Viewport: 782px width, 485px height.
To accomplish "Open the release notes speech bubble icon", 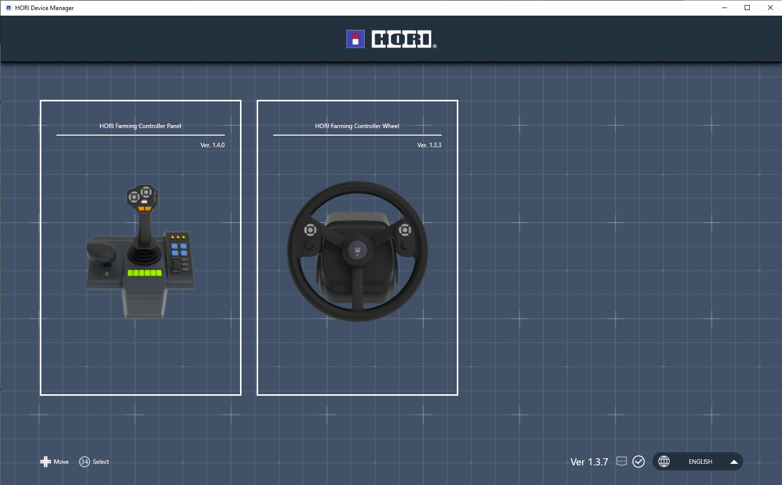I will (621, 461).
